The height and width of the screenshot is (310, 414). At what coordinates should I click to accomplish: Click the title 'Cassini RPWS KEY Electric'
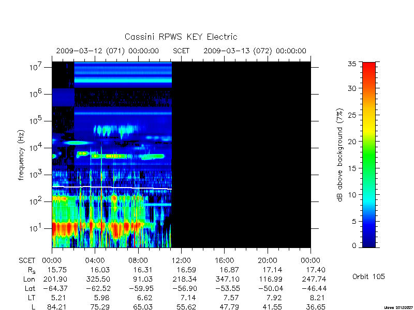click(181, 37)
